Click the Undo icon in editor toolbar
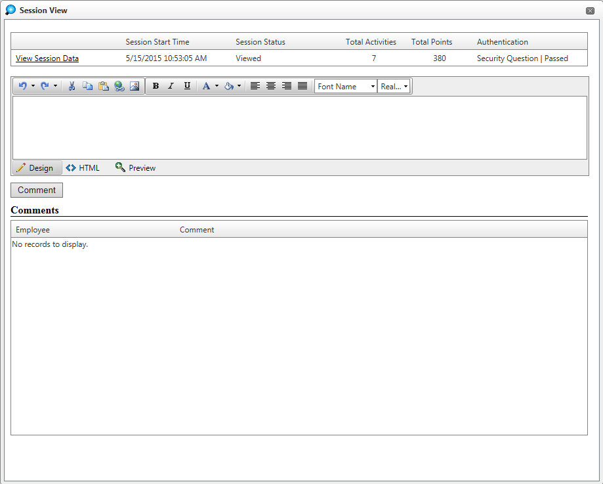The height and width of the screenshot is (484, 603). click(x=23, y=86)
